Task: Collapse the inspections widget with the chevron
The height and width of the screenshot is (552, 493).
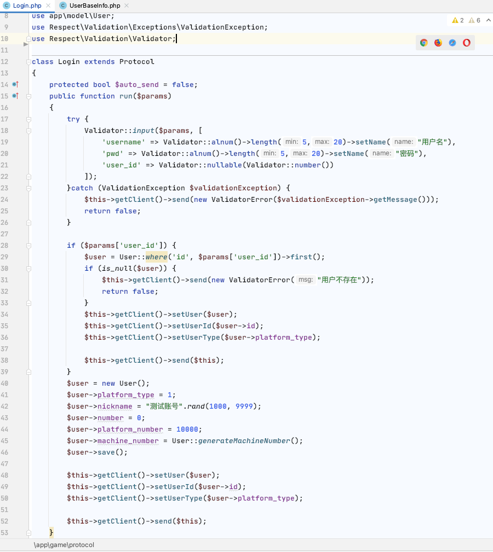Action: [489, 20]
